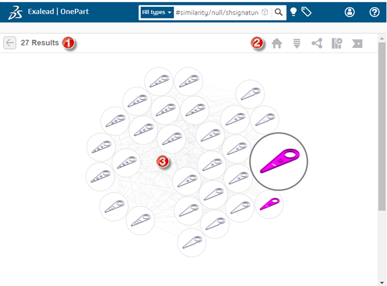The height and width of the screenshot is (286, 387).
Task: Click the 3D cube icon in search box
Action: point(265,12)
